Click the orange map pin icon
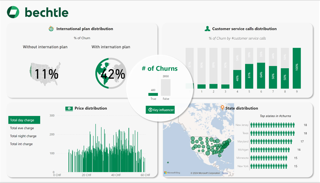This screenshot has height=183, width=320. pos(222,108)
